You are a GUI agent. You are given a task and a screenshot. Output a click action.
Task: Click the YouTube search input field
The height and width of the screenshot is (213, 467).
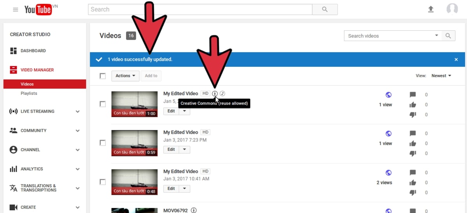[x=200, y=9]
